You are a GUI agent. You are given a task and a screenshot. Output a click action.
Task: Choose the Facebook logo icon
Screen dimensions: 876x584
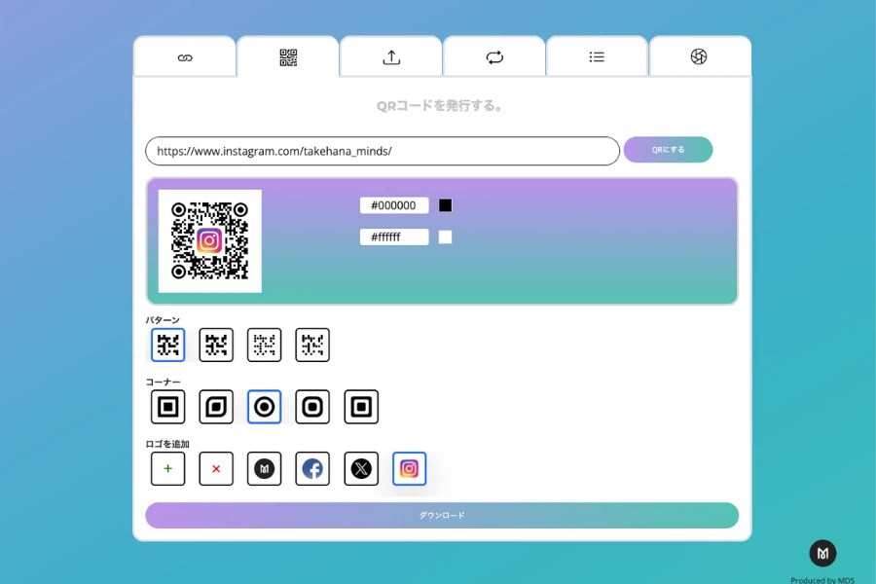point(312,469)
